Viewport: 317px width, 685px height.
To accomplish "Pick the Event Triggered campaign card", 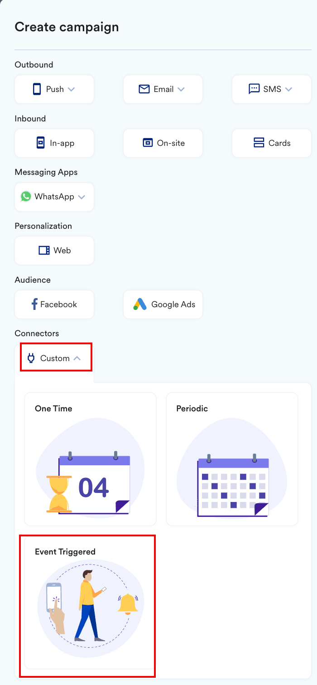I will pos(90,602).
